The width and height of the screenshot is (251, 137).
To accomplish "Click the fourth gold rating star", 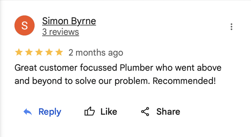I will tap(49, 52).
